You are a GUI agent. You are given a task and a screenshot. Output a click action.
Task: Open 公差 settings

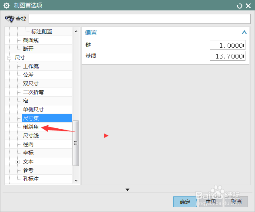28,75
